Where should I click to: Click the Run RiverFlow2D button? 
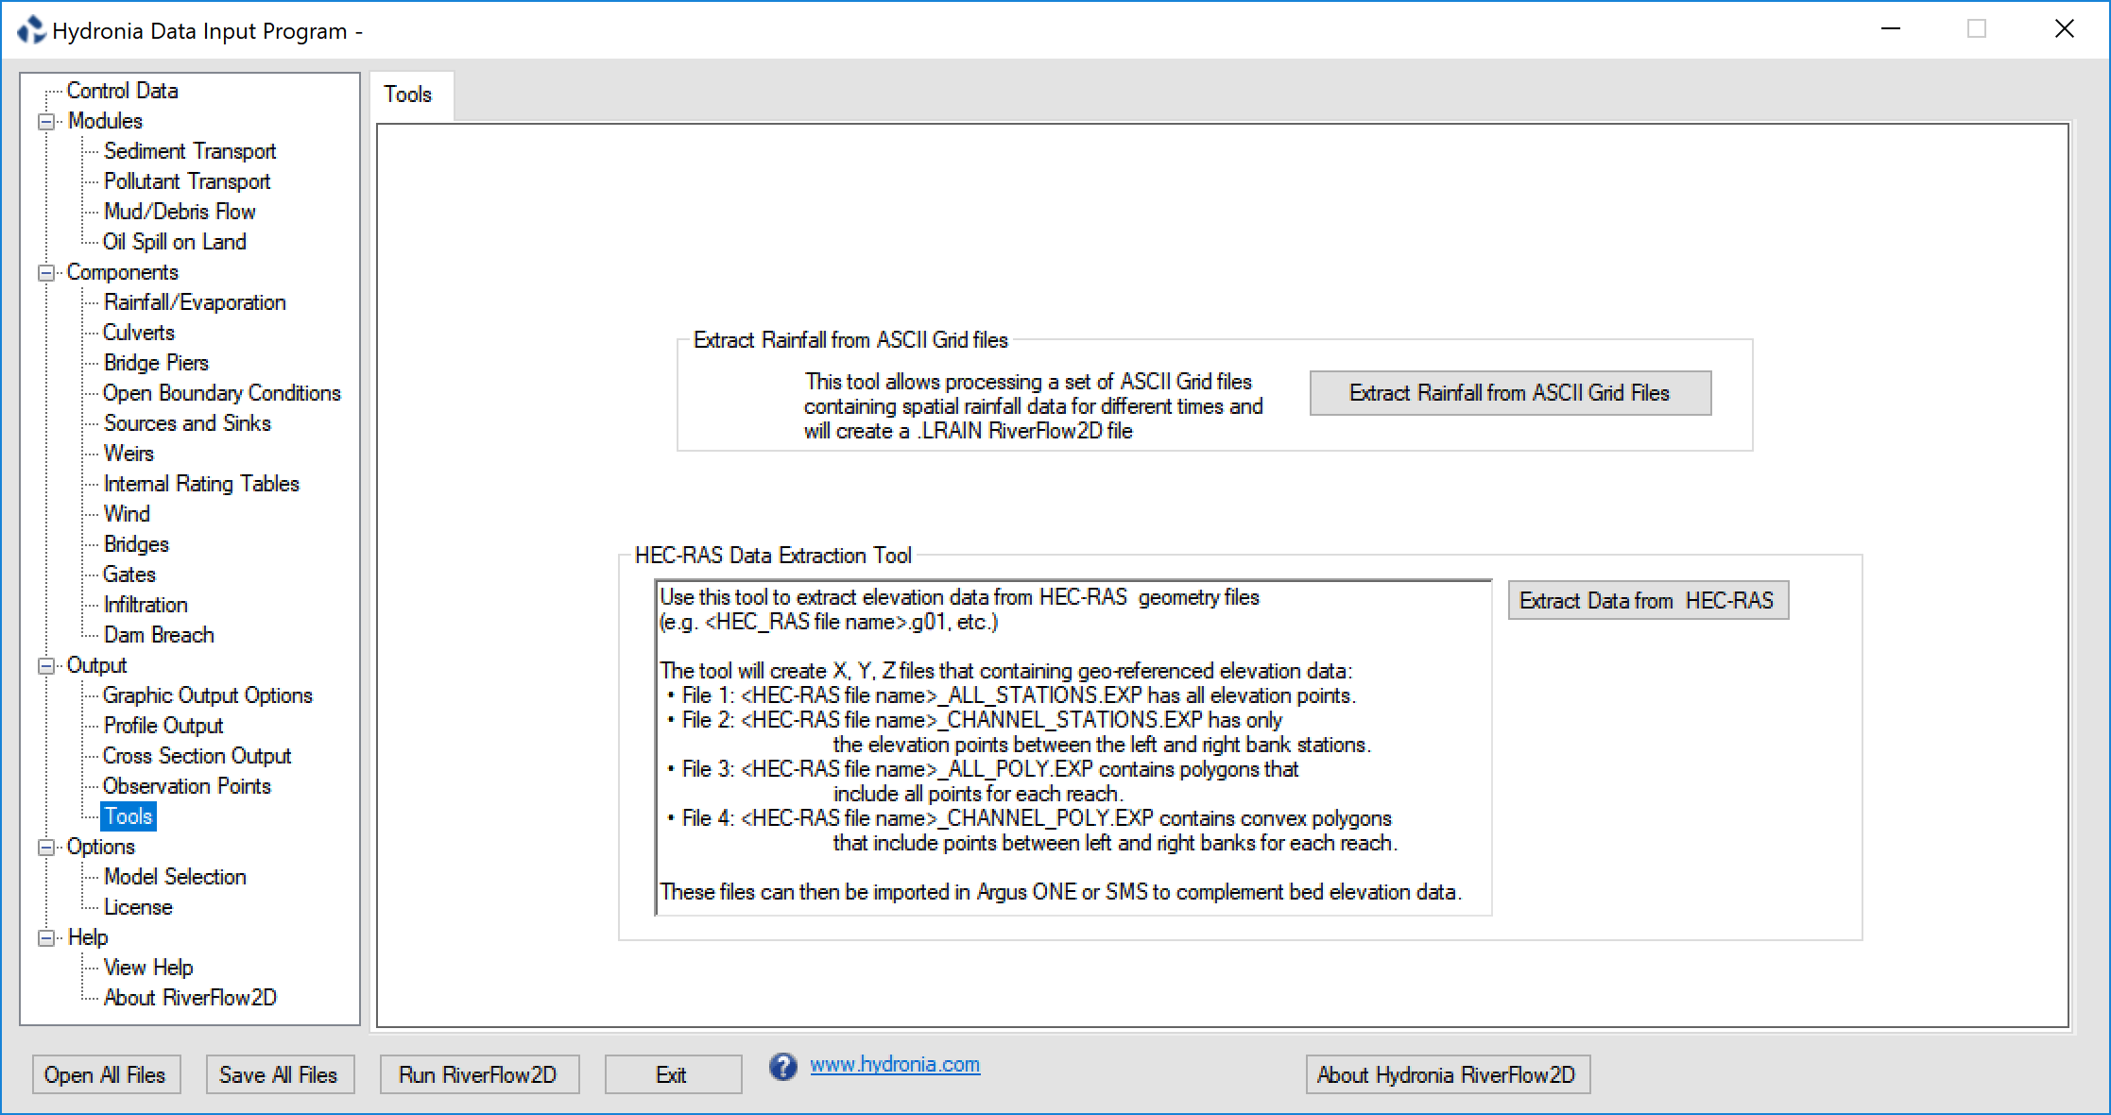pyautogui.click(x=479, y=1075)
